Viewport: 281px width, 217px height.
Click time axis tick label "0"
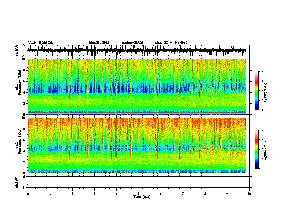pos(28,194)
